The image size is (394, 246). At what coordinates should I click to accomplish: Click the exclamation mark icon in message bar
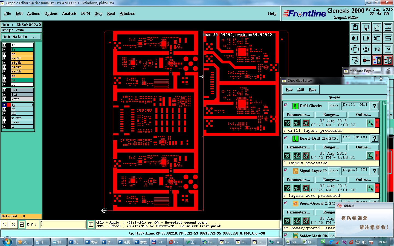click(x=91, y=225)
